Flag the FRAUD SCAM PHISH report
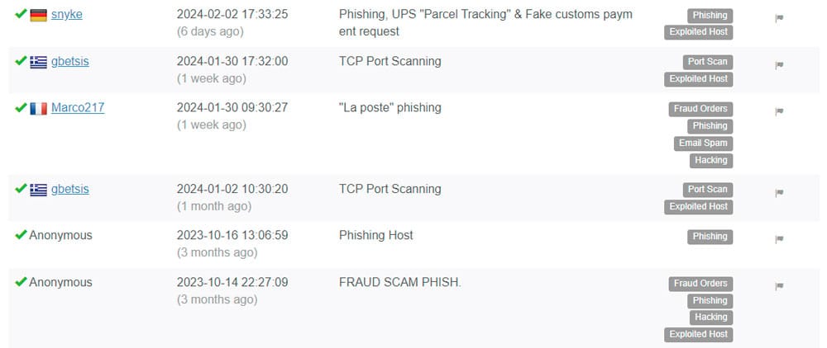This screenshot has height=348, width=827. pos(779,286)
